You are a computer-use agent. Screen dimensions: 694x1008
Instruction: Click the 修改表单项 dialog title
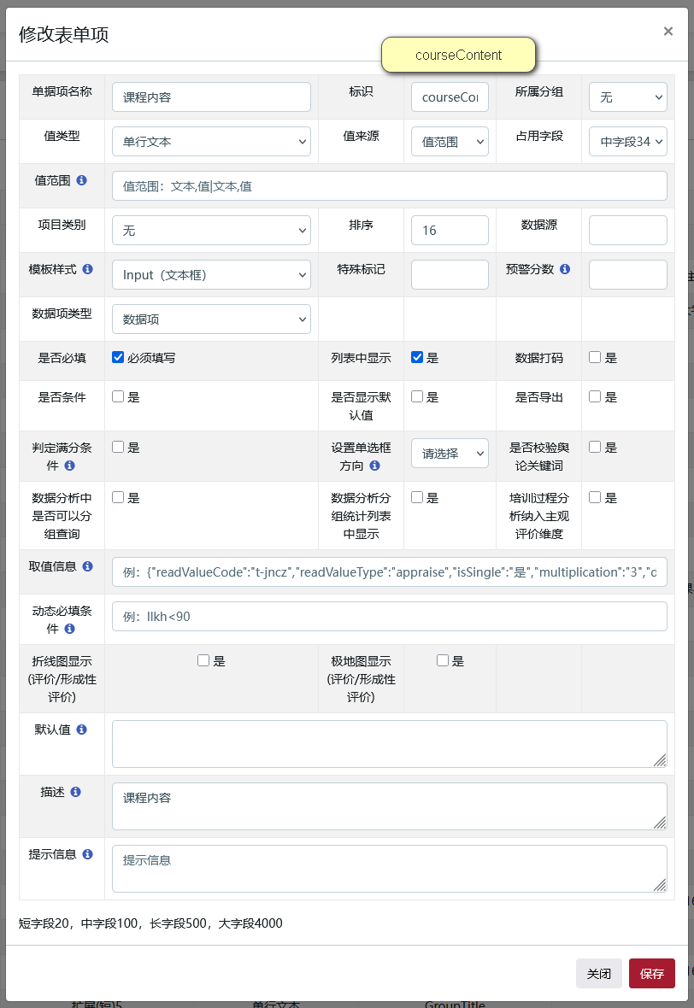(64, 34)
